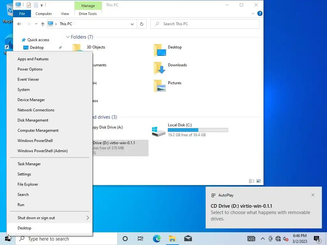
Task: Click the muted volume tray icon
Action: pos(285,239)
